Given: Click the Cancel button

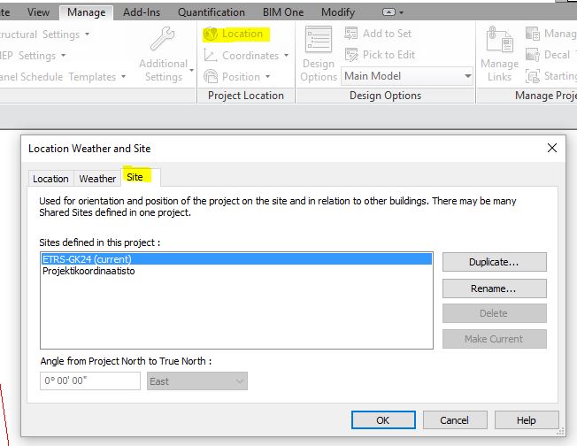Looking at the screenshot, I should pos(455,419).
